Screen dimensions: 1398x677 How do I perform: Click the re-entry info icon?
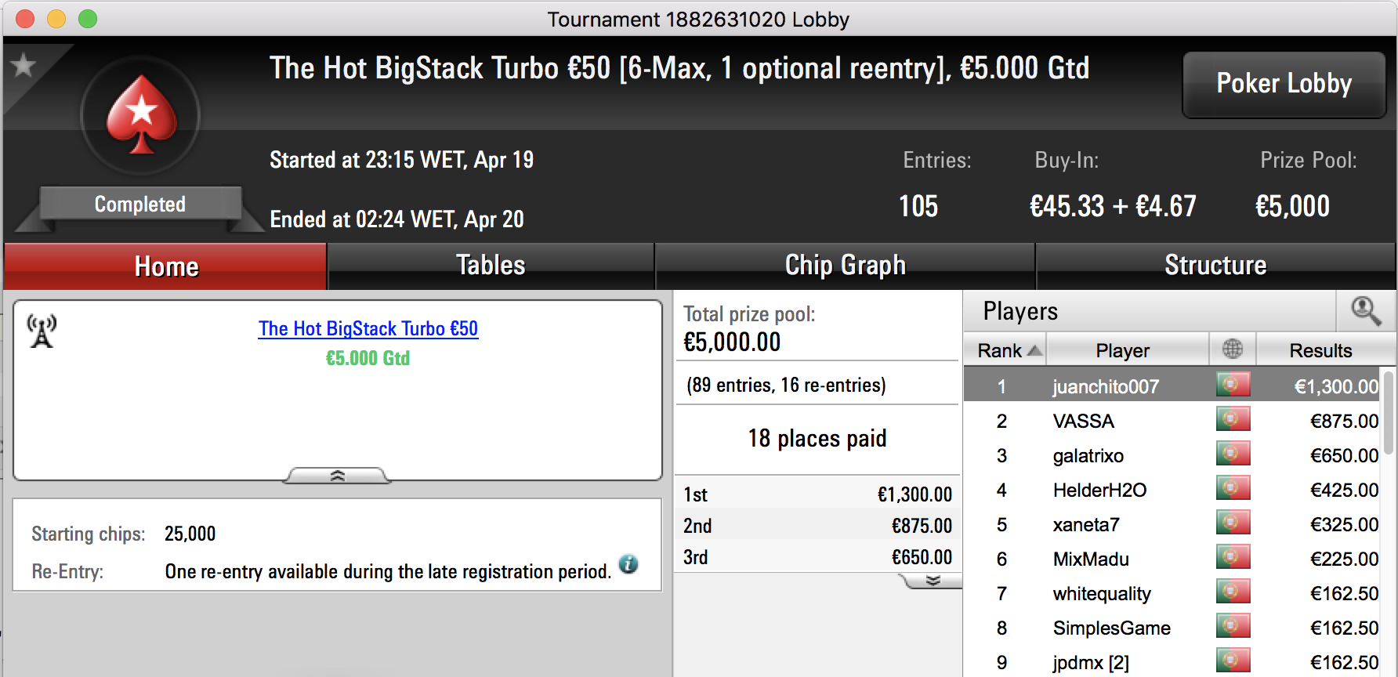(628, 564)
